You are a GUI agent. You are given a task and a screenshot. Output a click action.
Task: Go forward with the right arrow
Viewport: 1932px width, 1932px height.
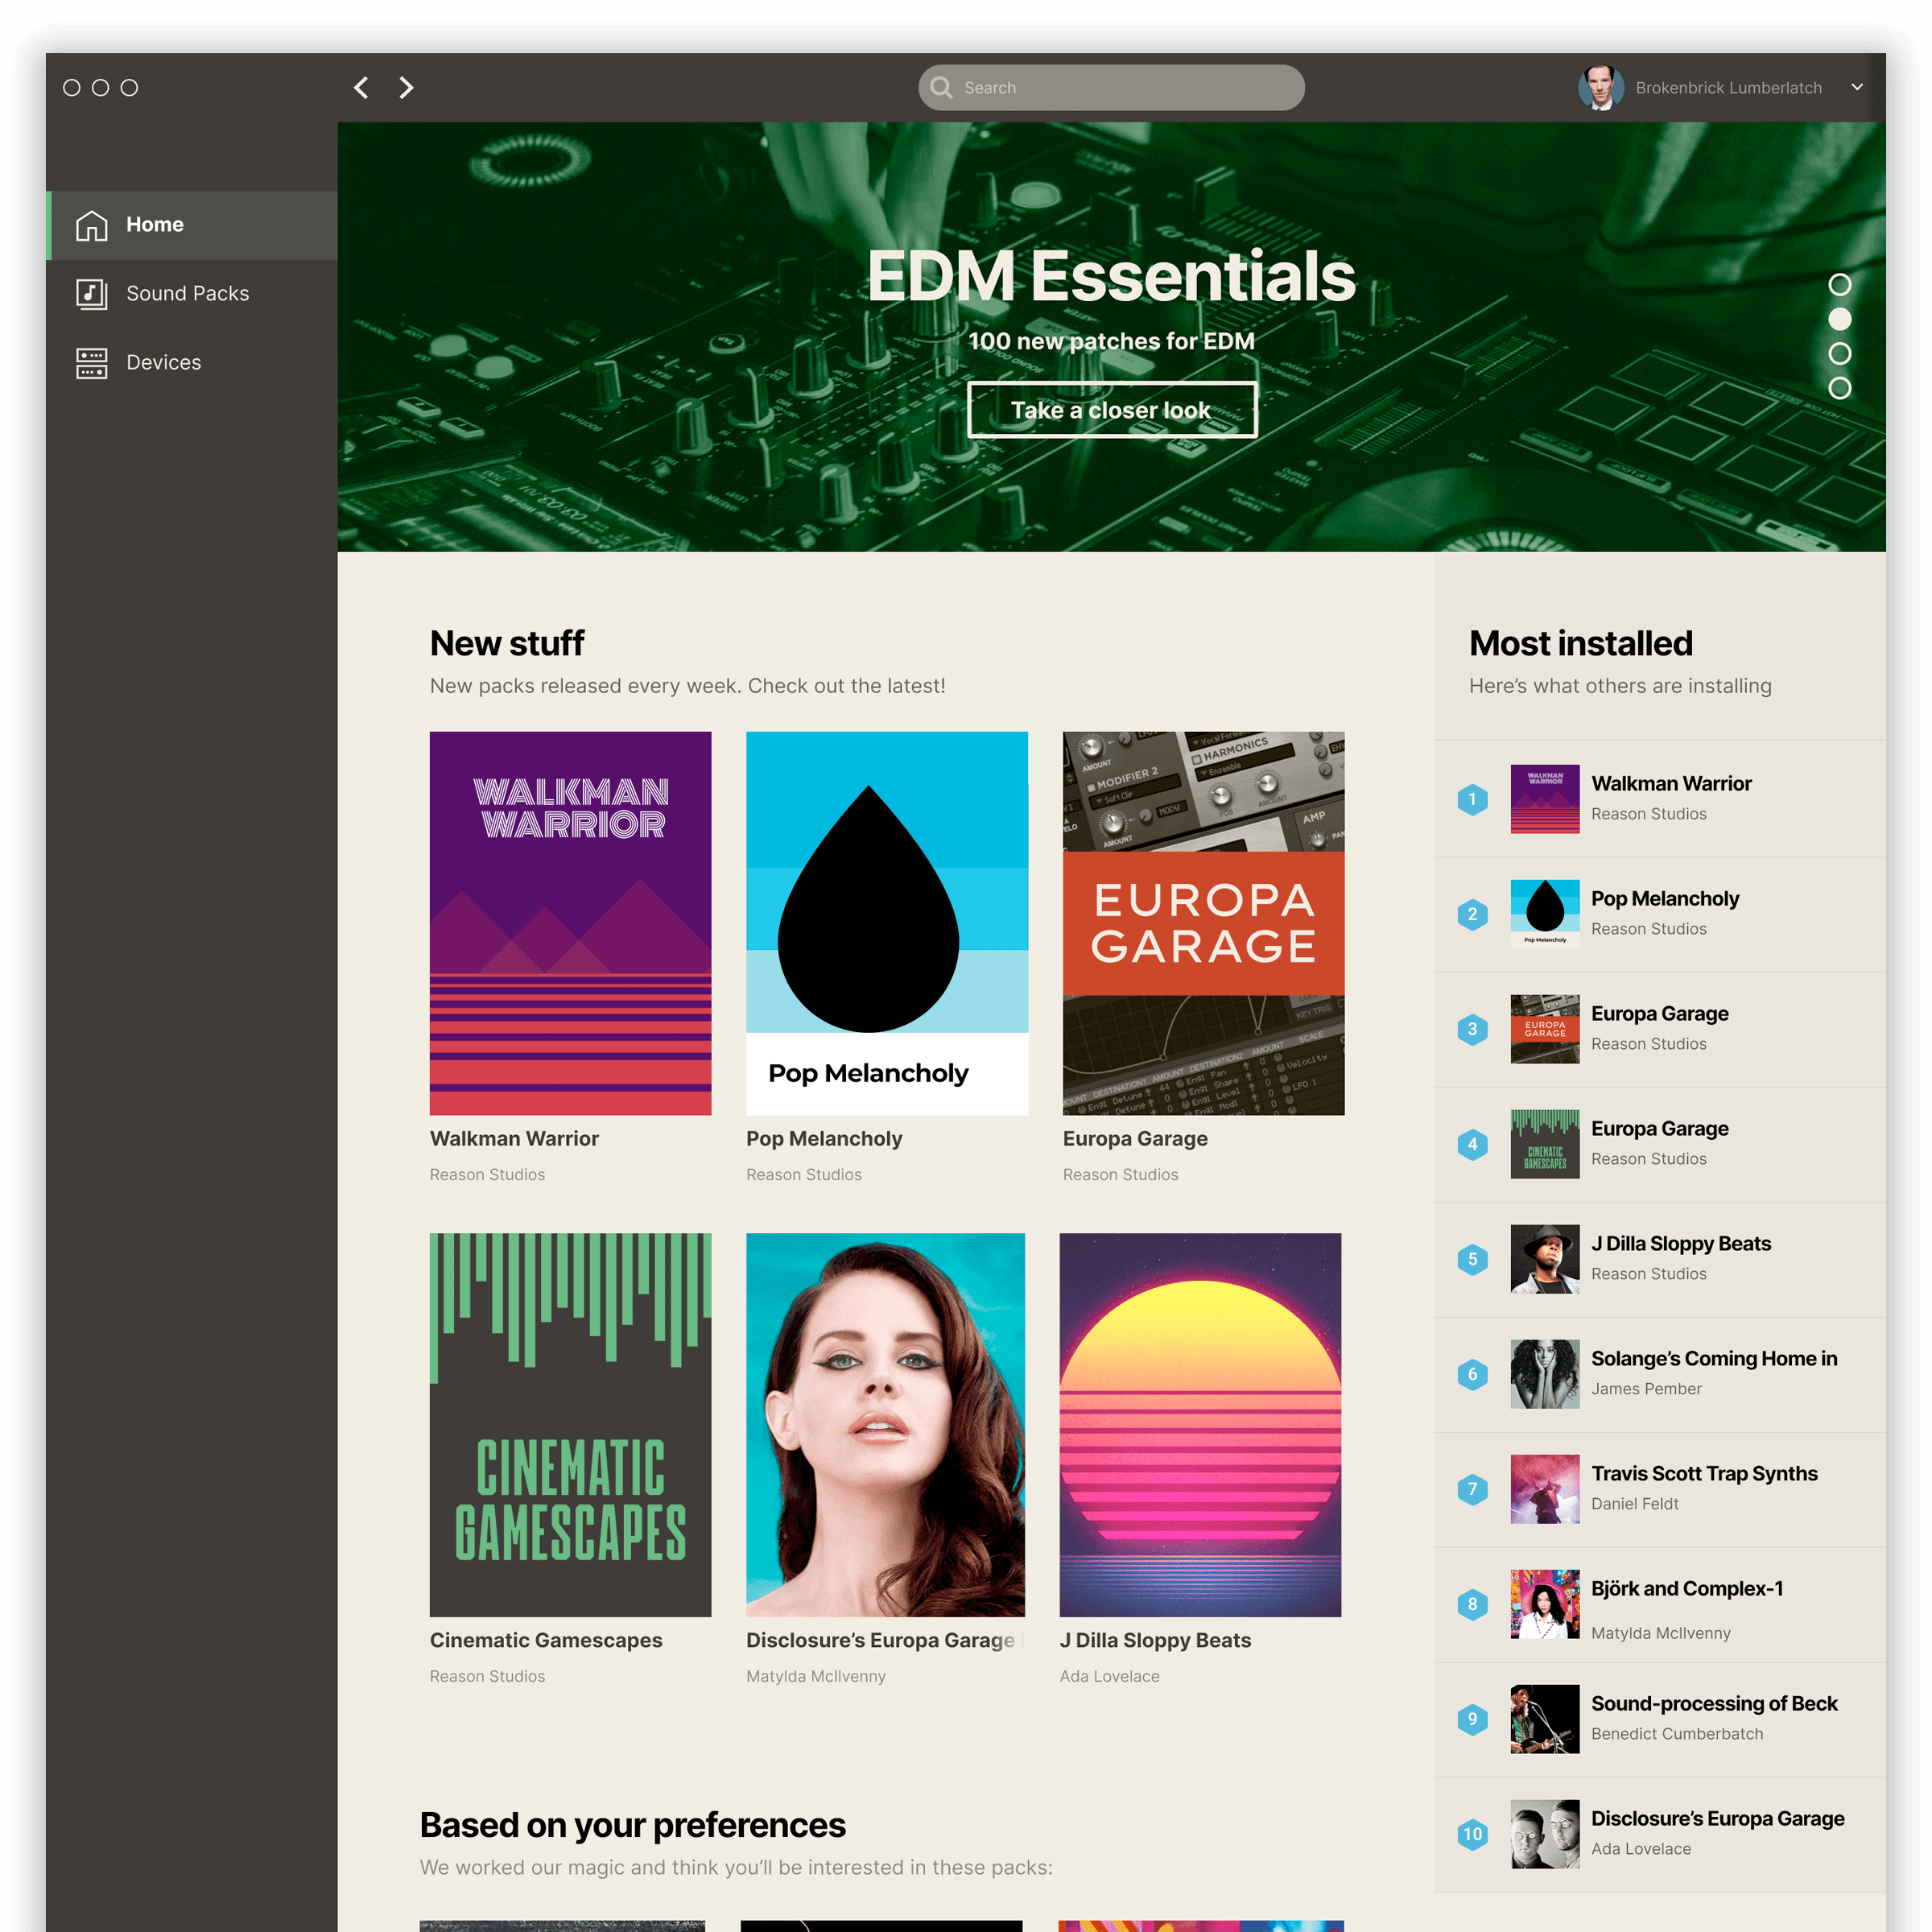point(406,88)
